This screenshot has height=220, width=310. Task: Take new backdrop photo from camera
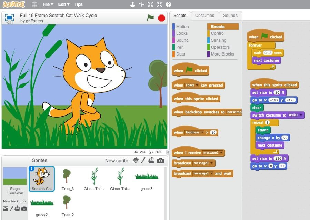click(x=24, y=209)
